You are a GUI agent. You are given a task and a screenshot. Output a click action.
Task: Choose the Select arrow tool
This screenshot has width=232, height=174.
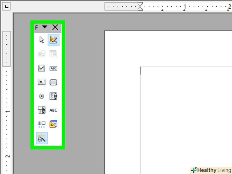point(41,40)
